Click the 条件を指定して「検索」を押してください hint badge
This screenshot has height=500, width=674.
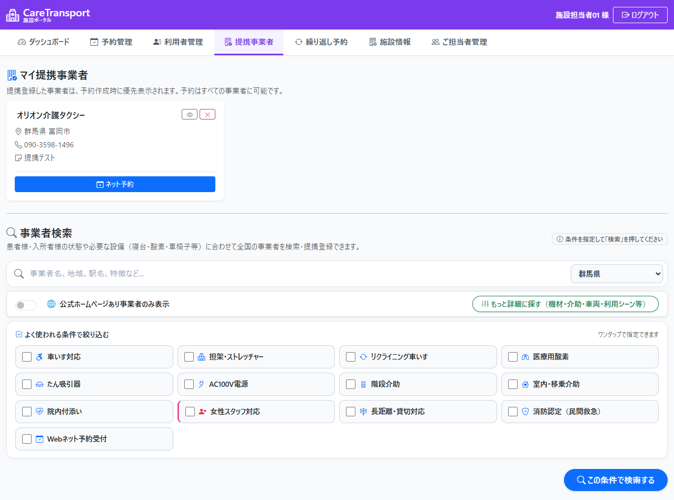click(610, 239)
